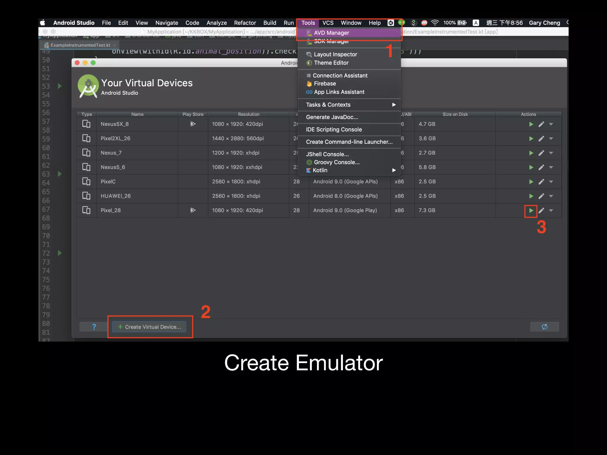
Task: Click the 2560 × 1800: xhdpi resolution cell
Action: point(248,182)
